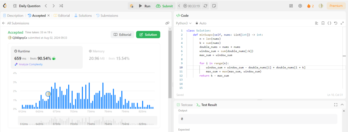Open the user profile avatar

(321, 6)
